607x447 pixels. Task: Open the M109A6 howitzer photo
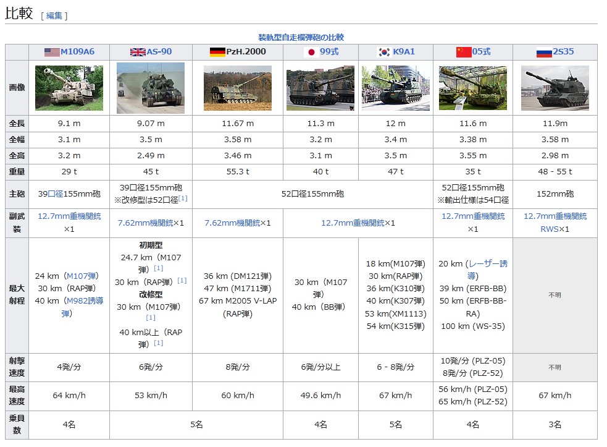tap(69, 88)
